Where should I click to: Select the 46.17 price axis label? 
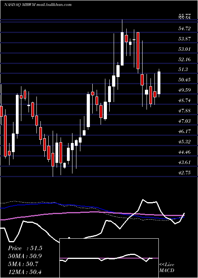click(x=185, y=131)
